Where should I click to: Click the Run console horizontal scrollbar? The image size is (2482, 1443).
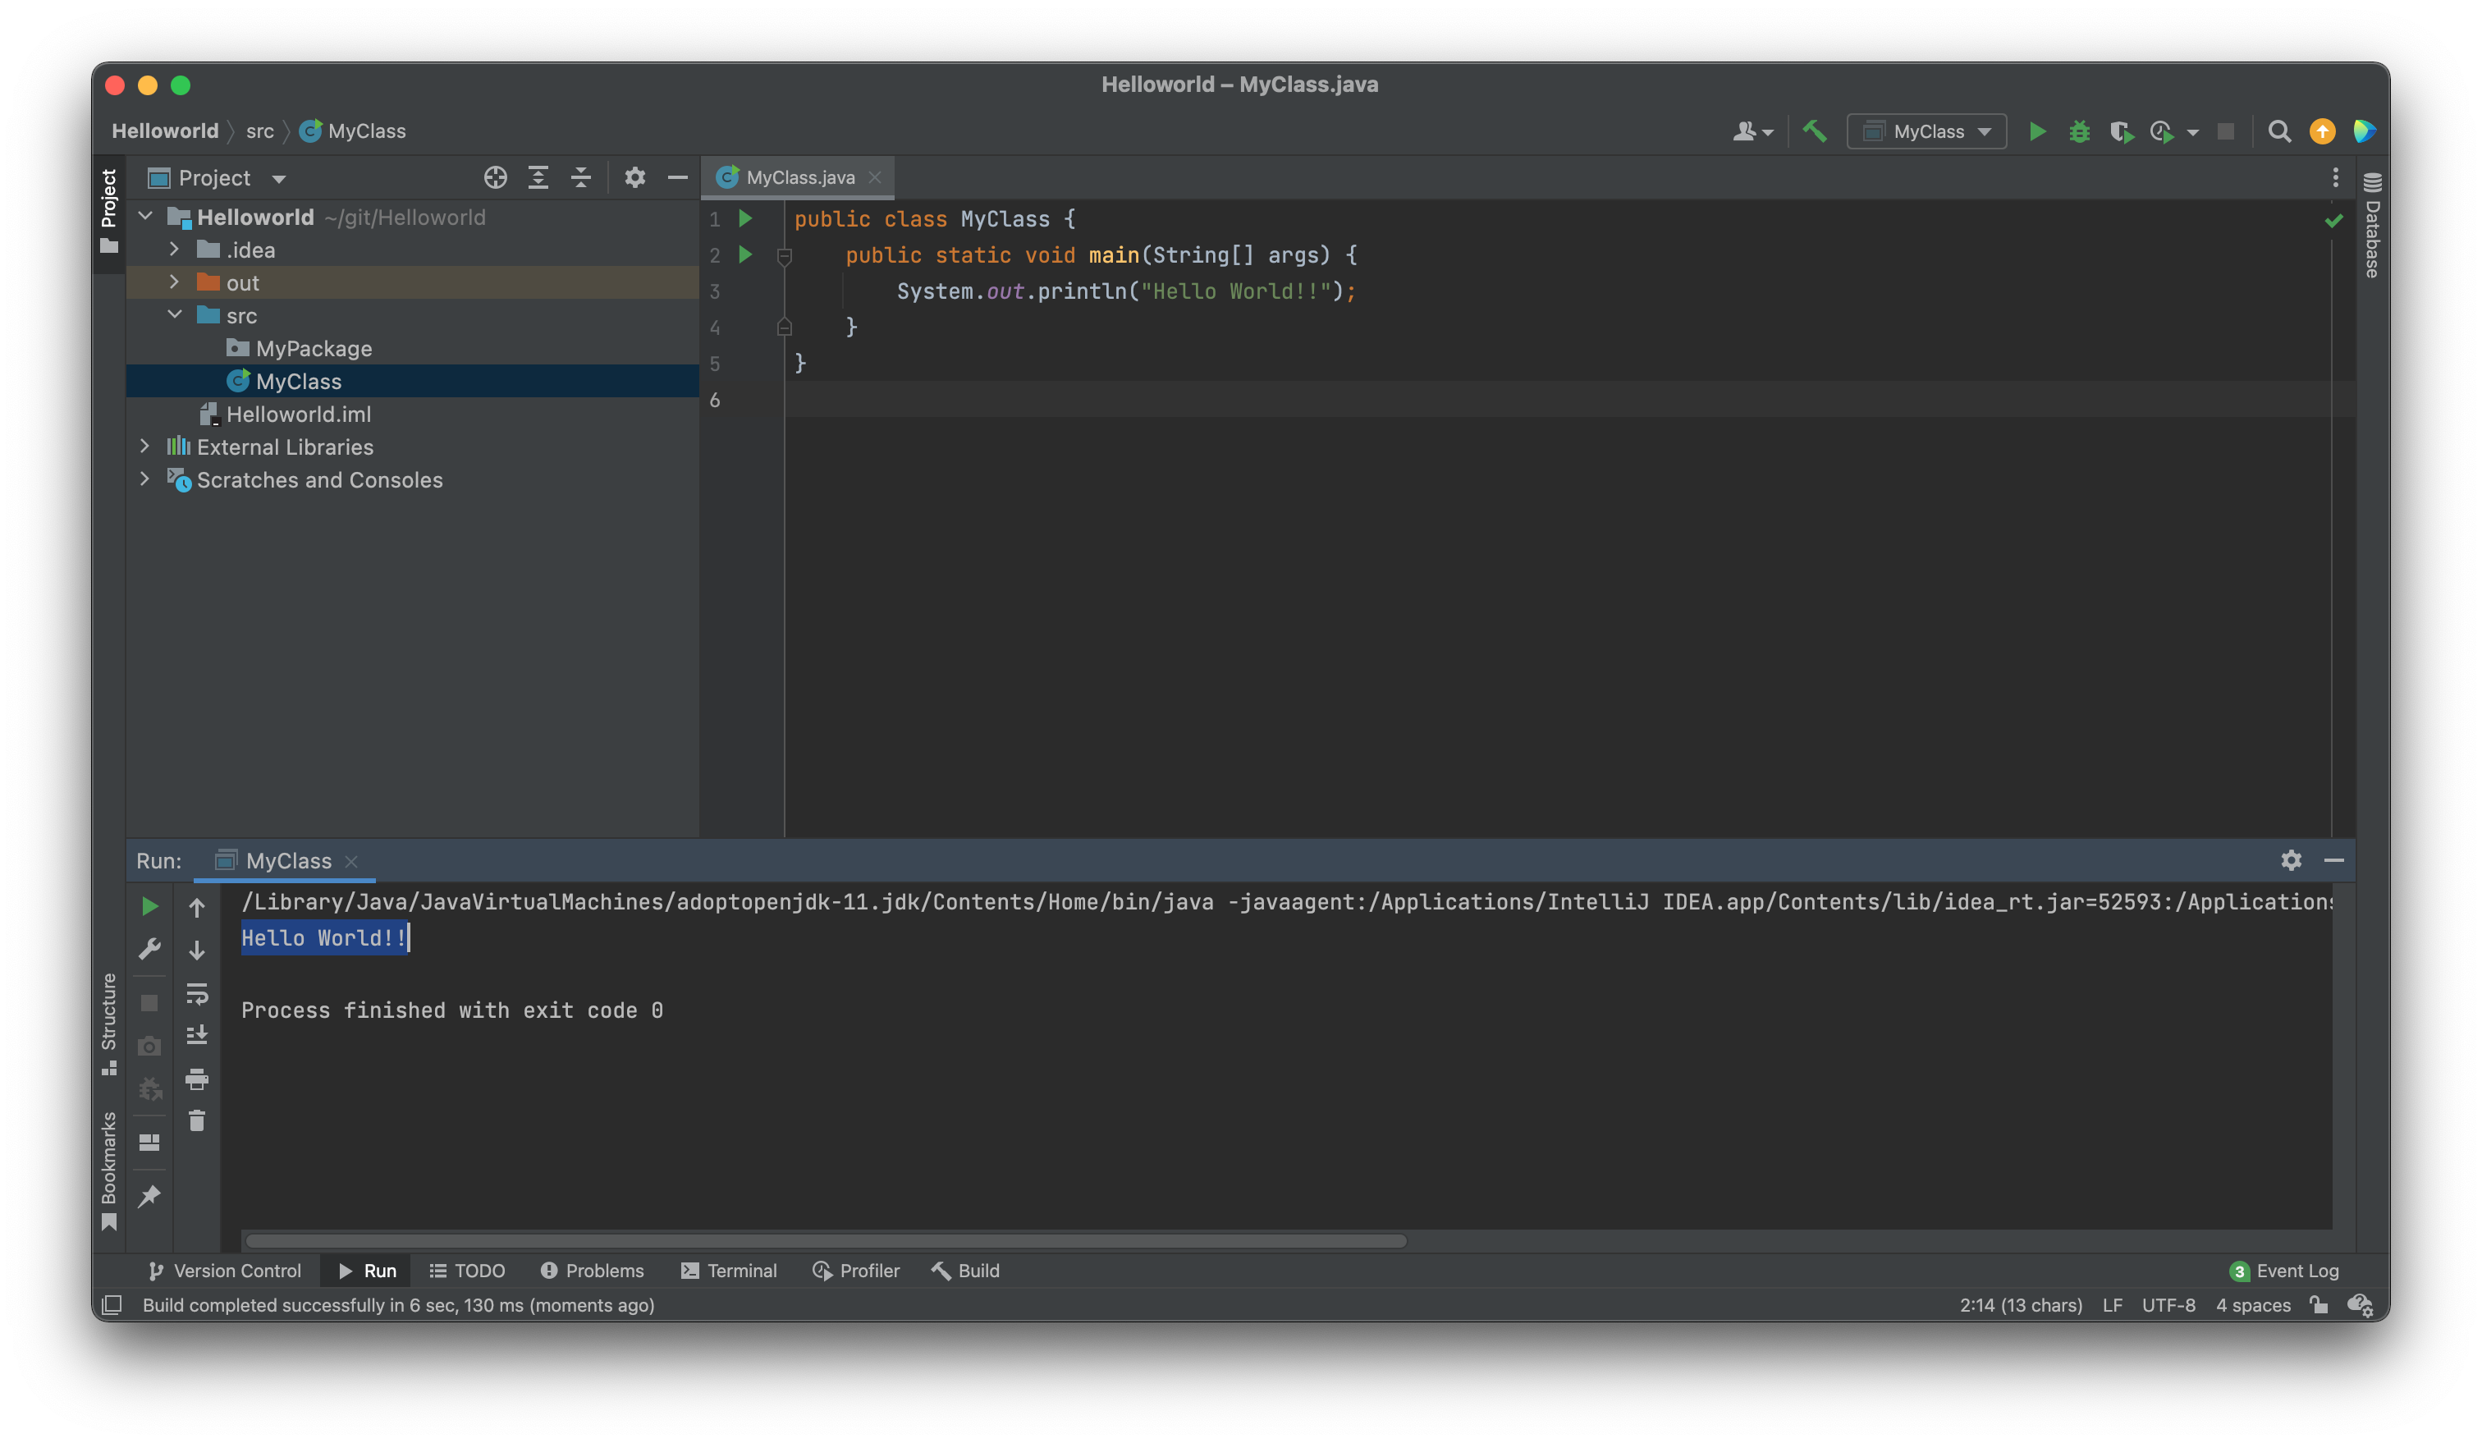pos(826,1241)
